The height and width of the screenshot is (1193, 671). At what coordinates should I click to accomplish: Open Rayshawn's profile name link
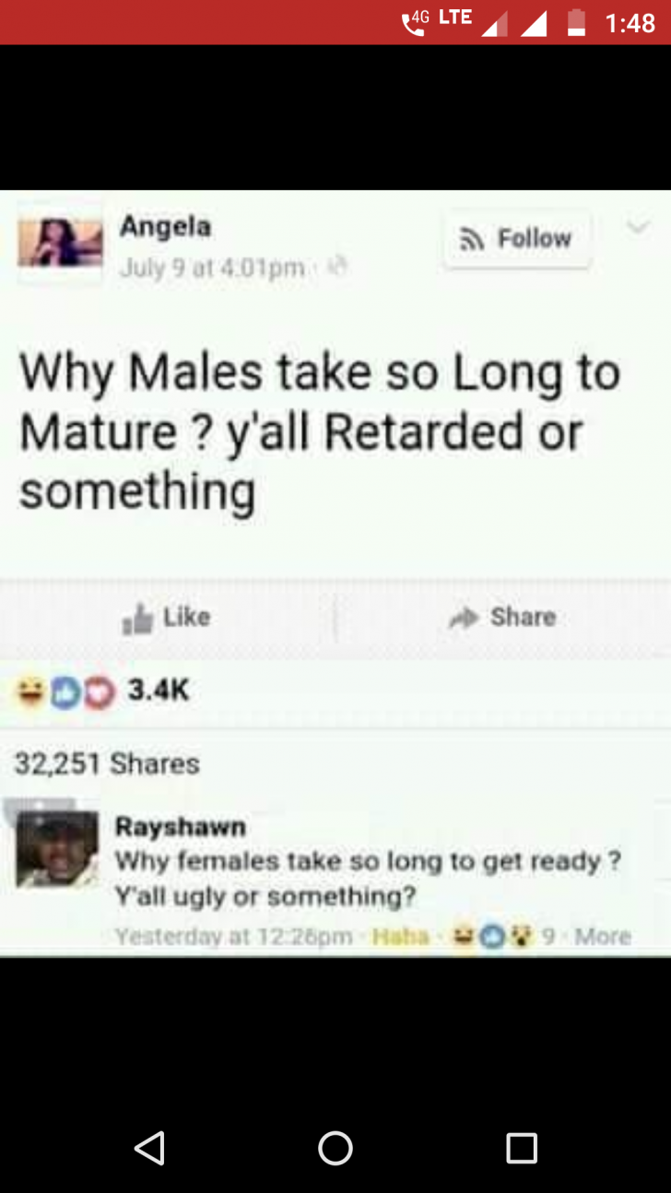click(180, 826)
